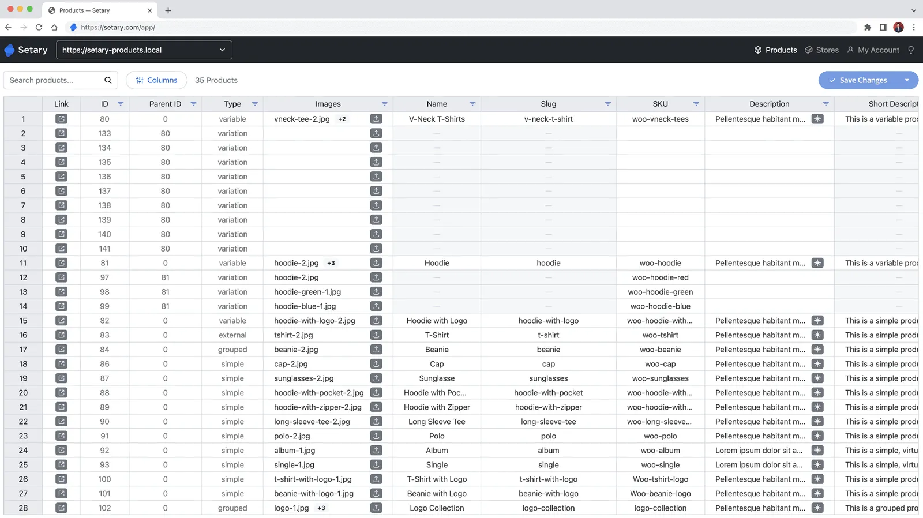Open Images column filter
923x518 pixels.
(x=384, y=104)
